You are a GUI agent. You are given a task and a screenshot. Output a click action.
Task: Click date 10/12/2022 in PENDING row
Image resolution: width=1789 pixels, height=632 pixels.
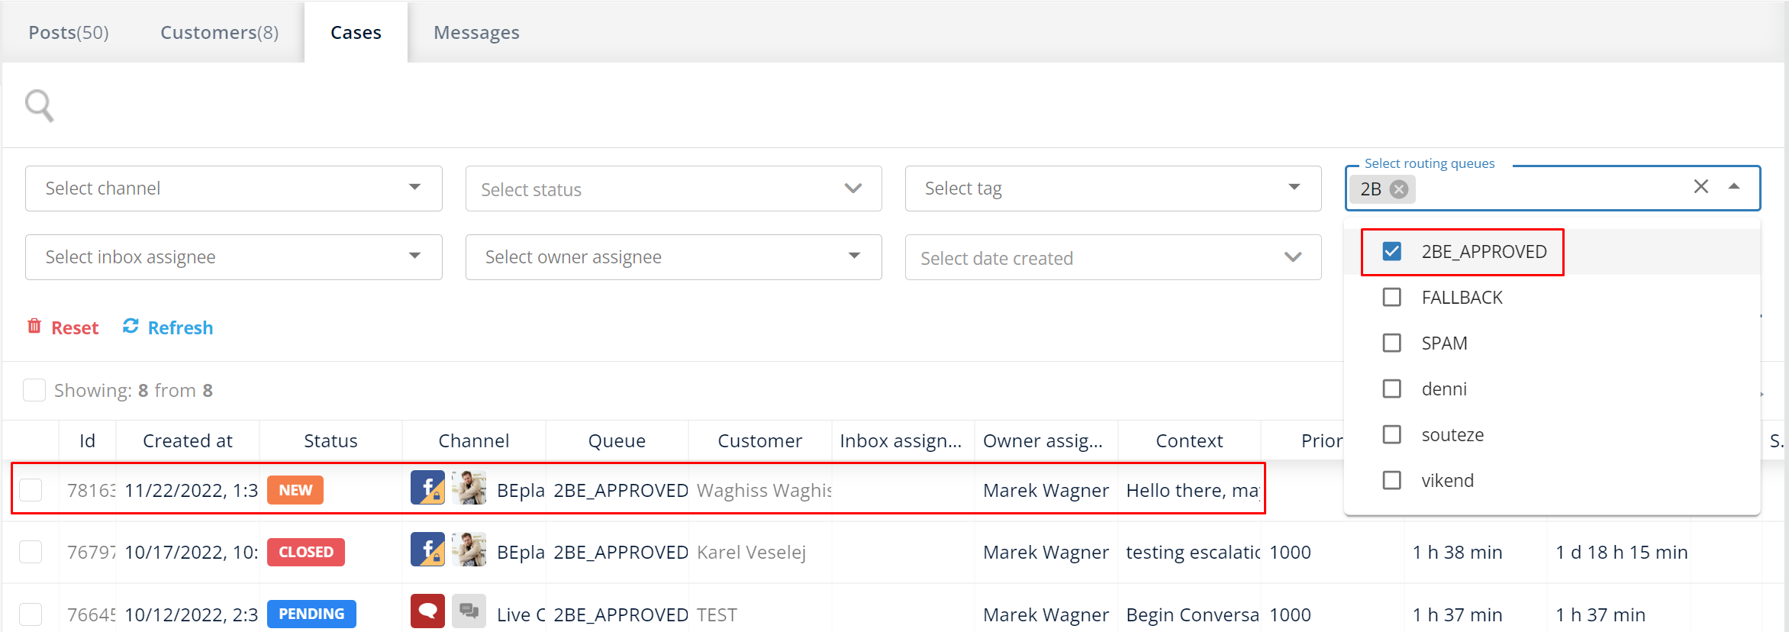tap(191, 614)
